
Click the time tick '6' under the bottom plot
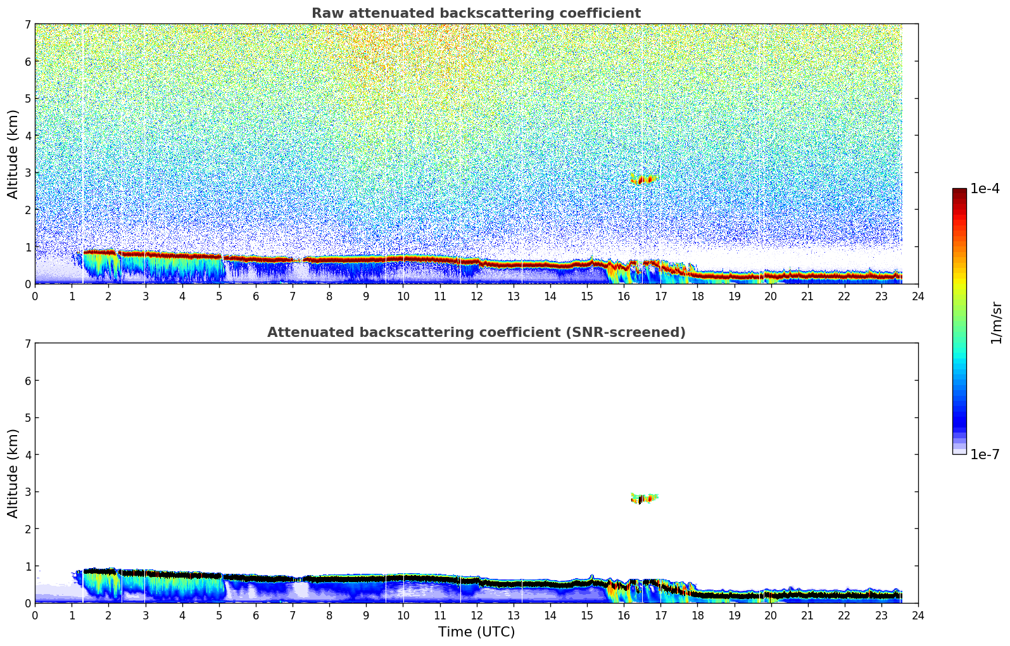[256, 615]
